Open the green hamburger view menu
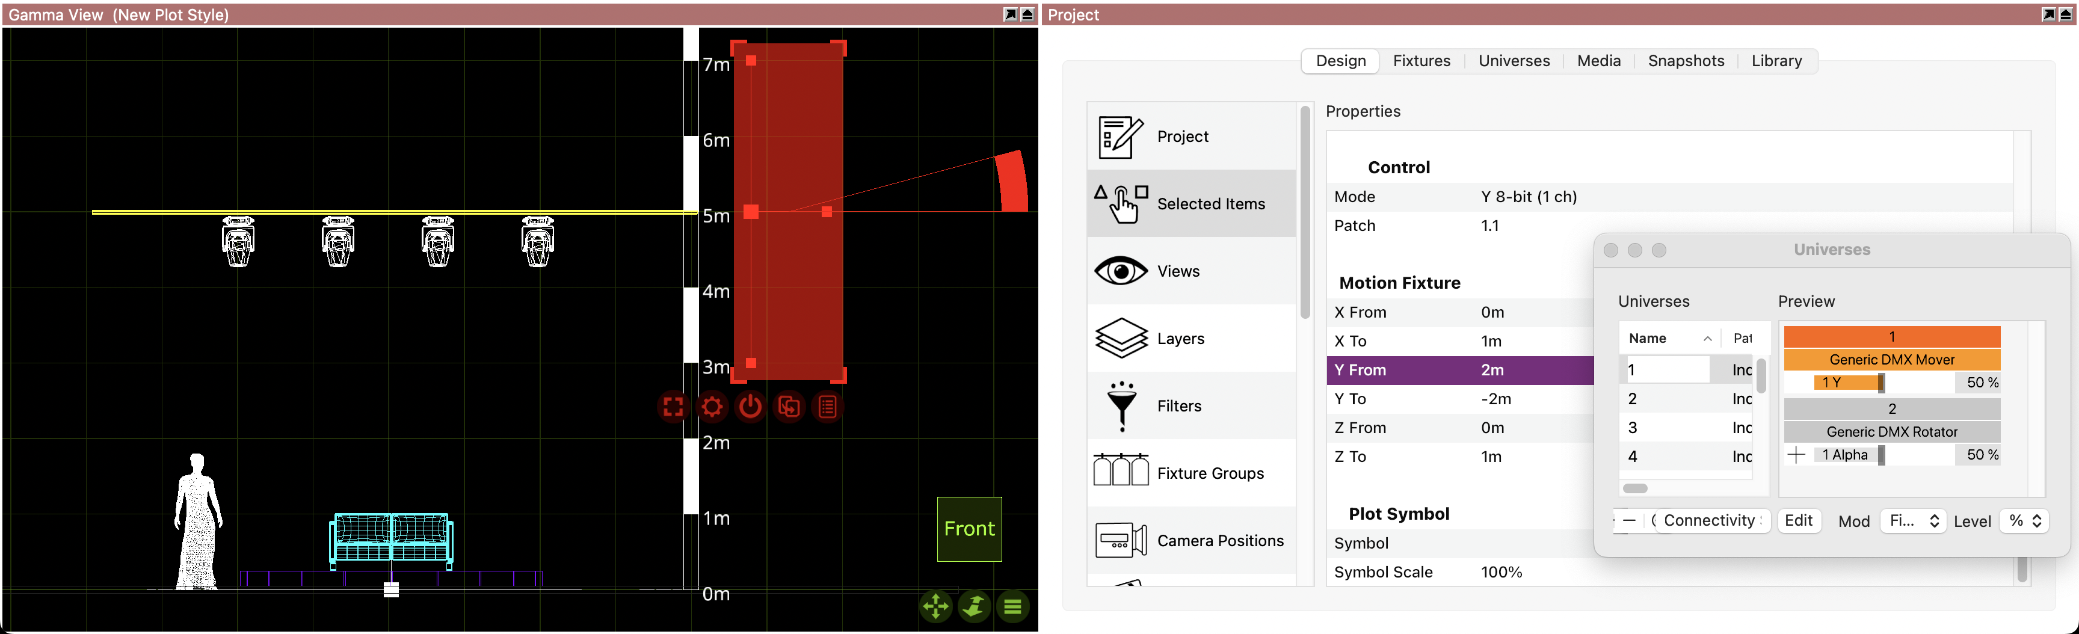Screen dimensions: 2079x634 pos(1013,606)
